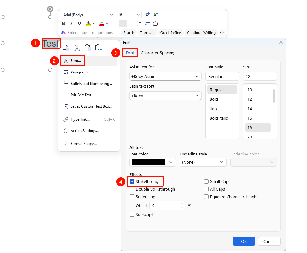This screenshot has width=307, height=253.
Task: Align text left
Action: click(x=114, y=23)
